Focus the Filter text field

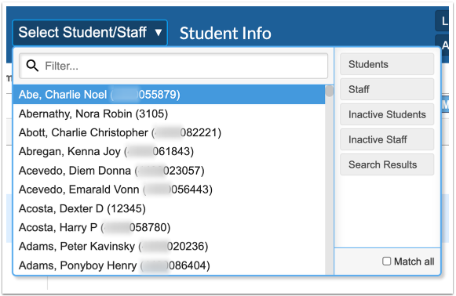173,66
